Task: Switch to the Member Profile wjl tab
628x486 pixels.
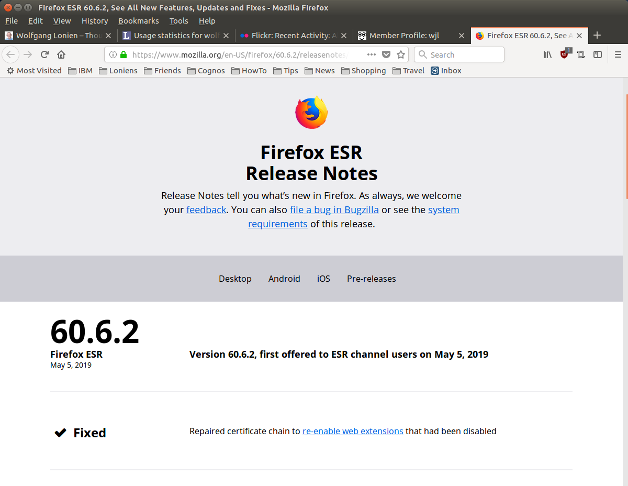Action: click(x=411, y=36)
